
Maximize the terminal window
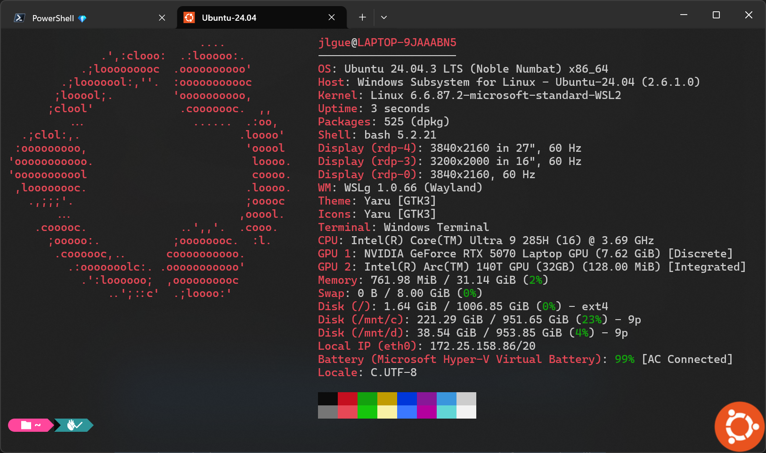tap(716, 15)
